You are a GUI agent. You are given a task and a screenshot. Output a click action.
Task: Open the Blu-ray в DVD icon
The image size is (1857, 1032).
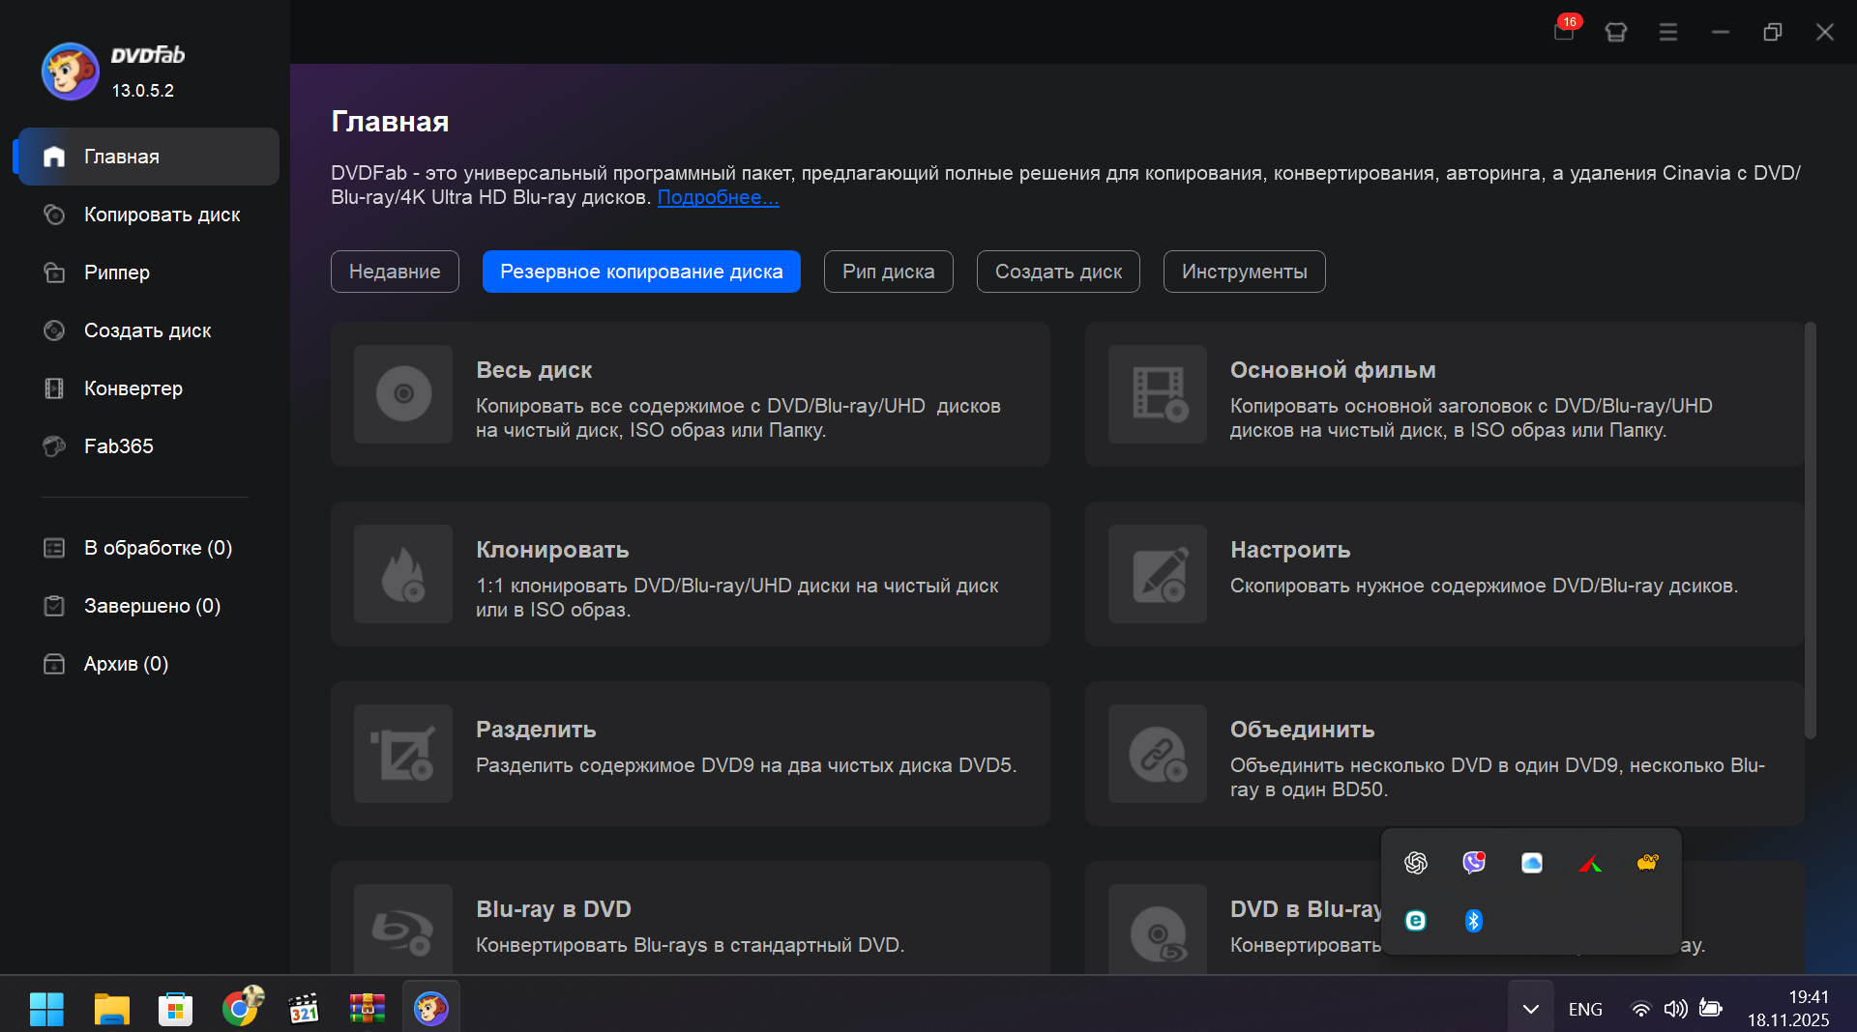click(x=403, y=930)
